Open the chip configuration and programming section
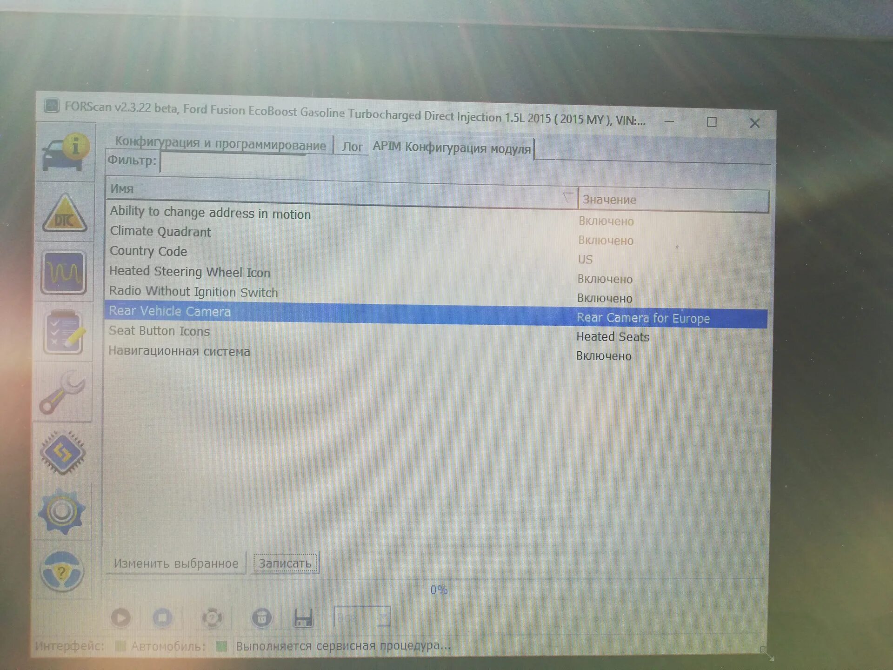This screenshot has width=893, height=670. coord(63,453)
